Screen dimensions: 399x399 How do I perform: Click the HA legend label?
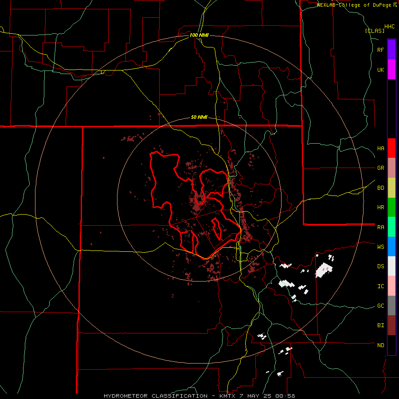click(380, 149)
